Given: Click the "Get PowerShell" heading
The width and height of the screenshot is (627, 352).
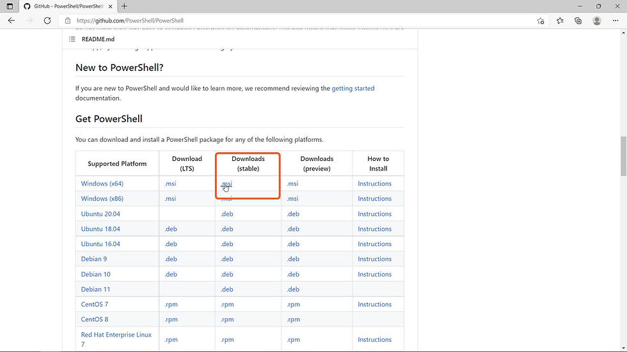Looking at the screenshot, I should [x=109, y=119].
